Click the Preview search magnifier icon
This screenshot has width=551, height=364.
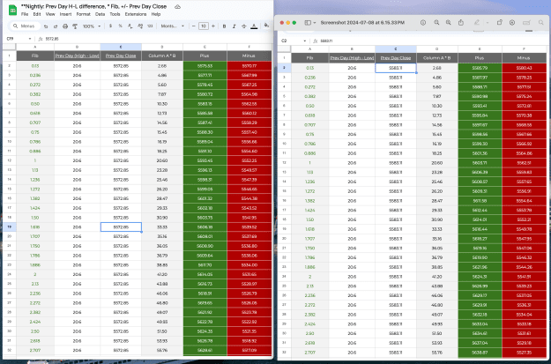[x=541, y=23]
